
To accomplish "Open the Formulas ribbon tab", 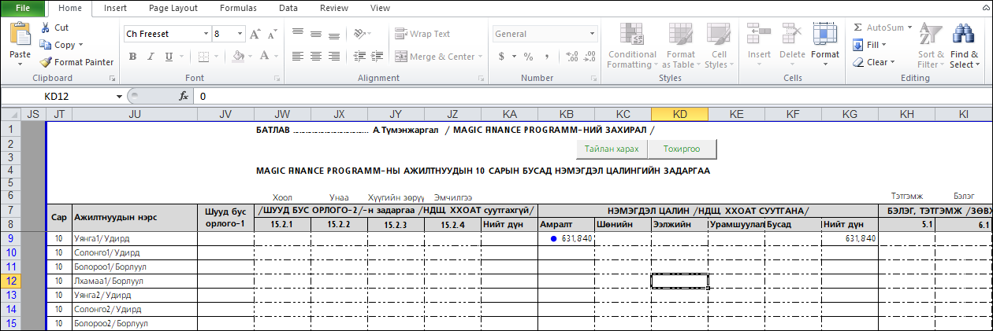I will 238,8.
